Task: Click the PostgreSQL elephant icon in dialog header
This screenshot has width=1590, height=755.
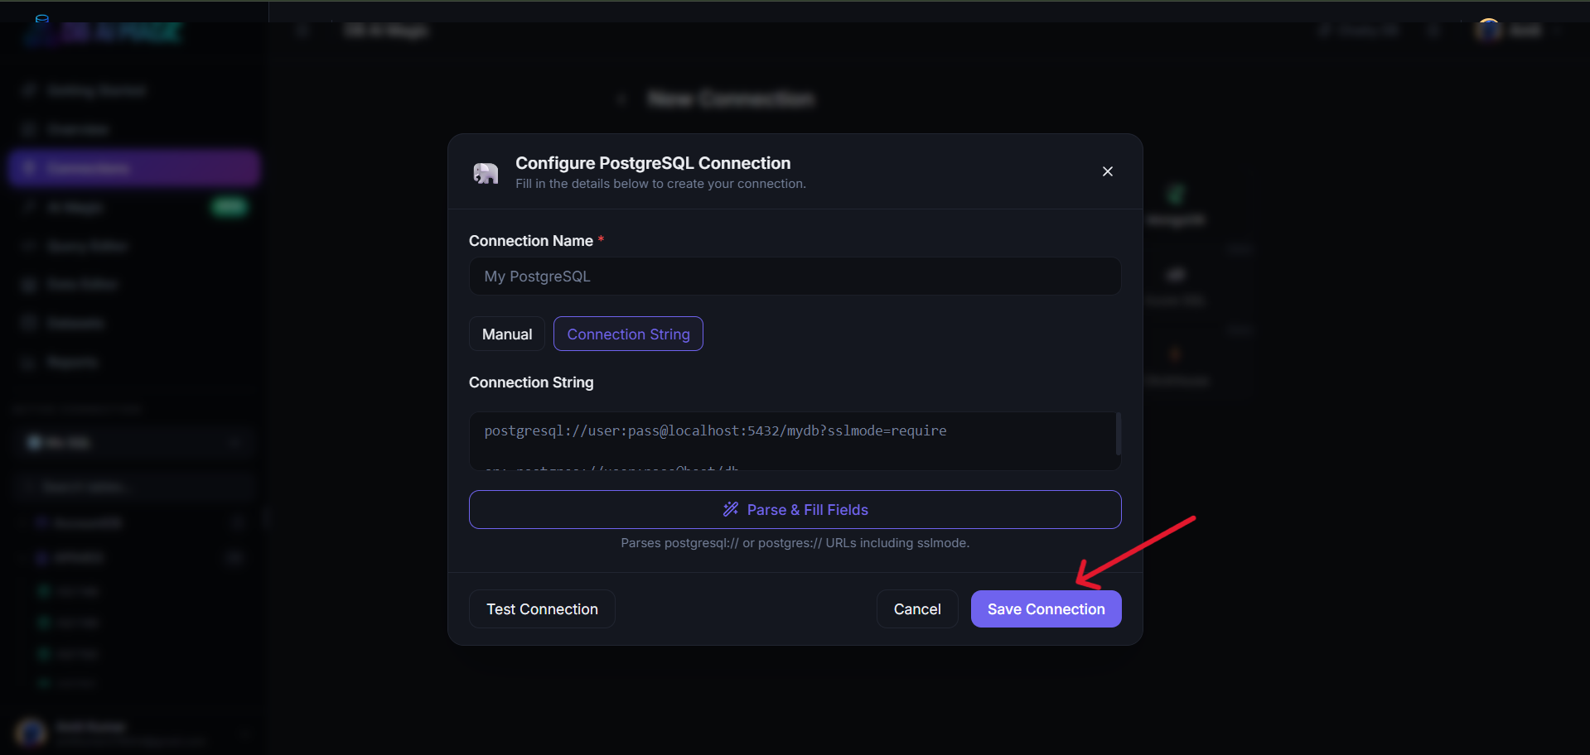Action: 486,173
